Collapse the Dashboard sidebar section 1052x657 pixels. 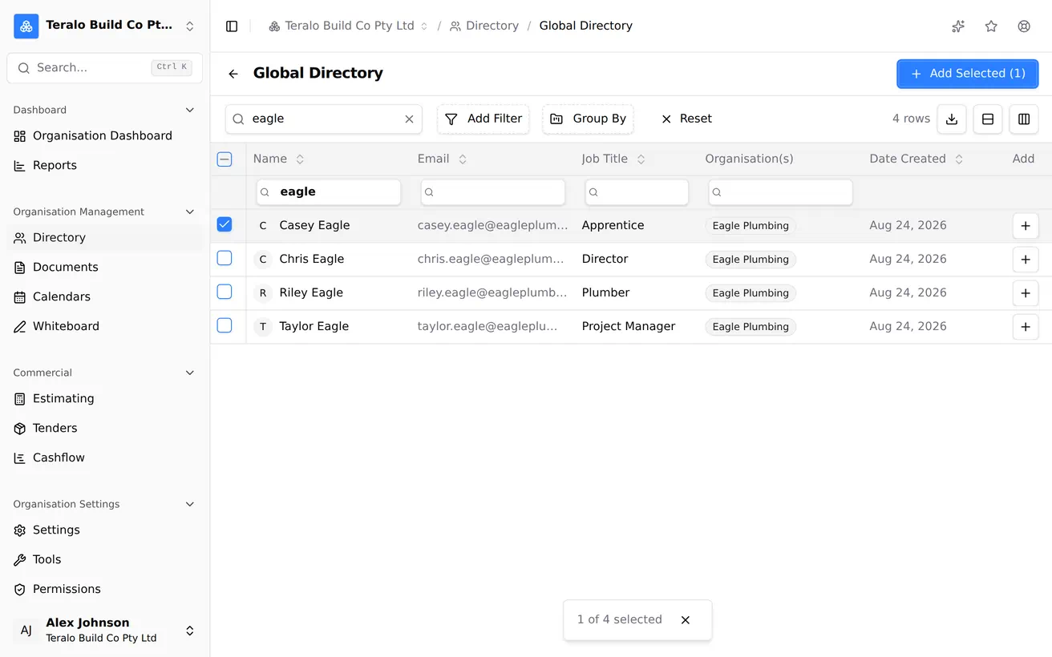click(x=190, y=110)
